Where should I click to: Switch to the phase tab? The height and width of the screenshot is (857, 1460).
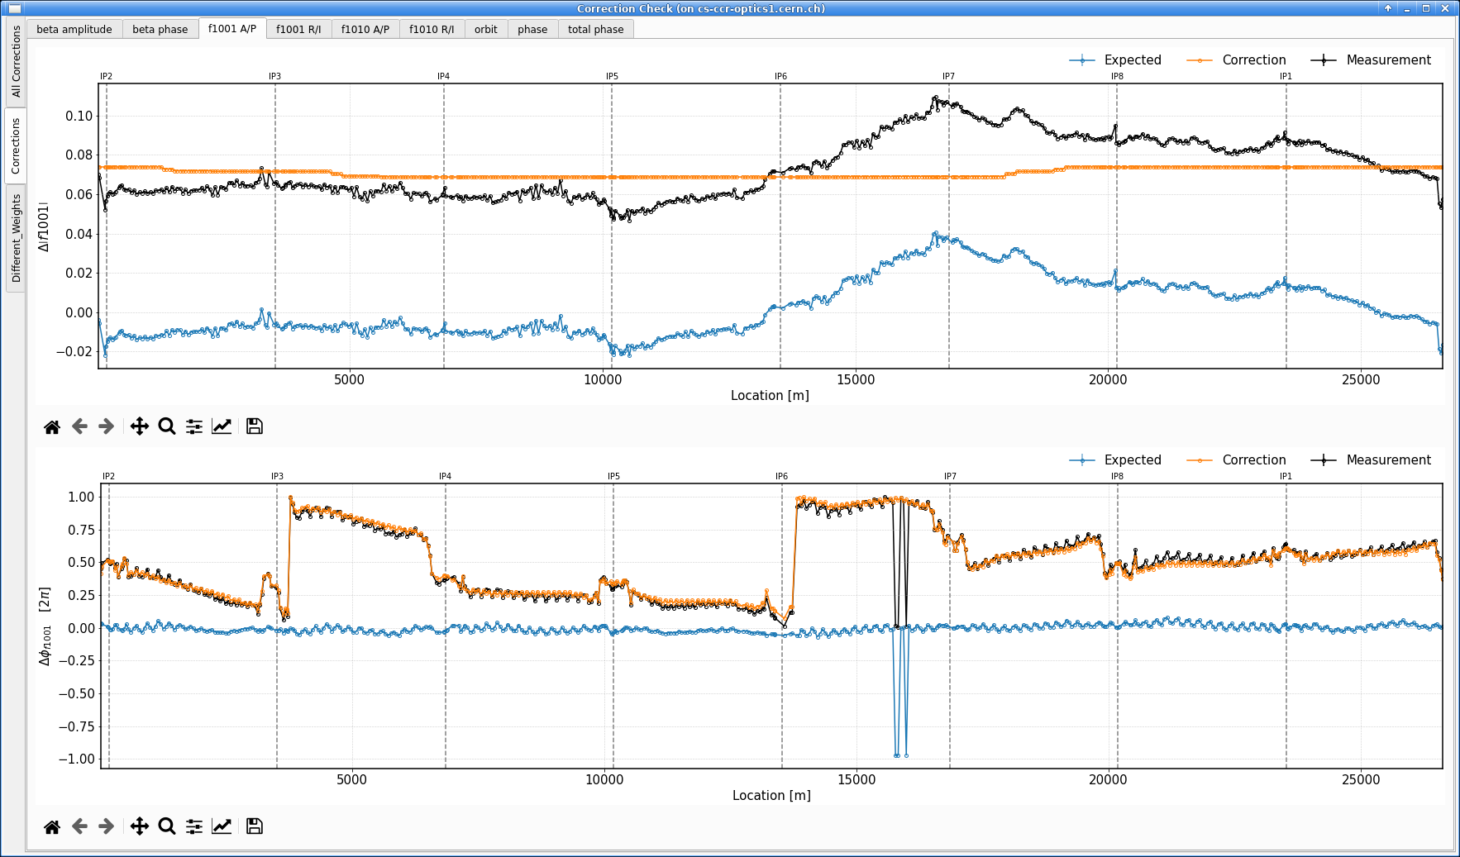click(532, 29)
